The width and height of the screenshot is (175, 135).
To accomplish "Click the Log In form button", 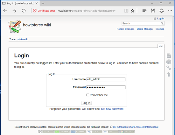I will pyautogui.click(x=86, y=103).
